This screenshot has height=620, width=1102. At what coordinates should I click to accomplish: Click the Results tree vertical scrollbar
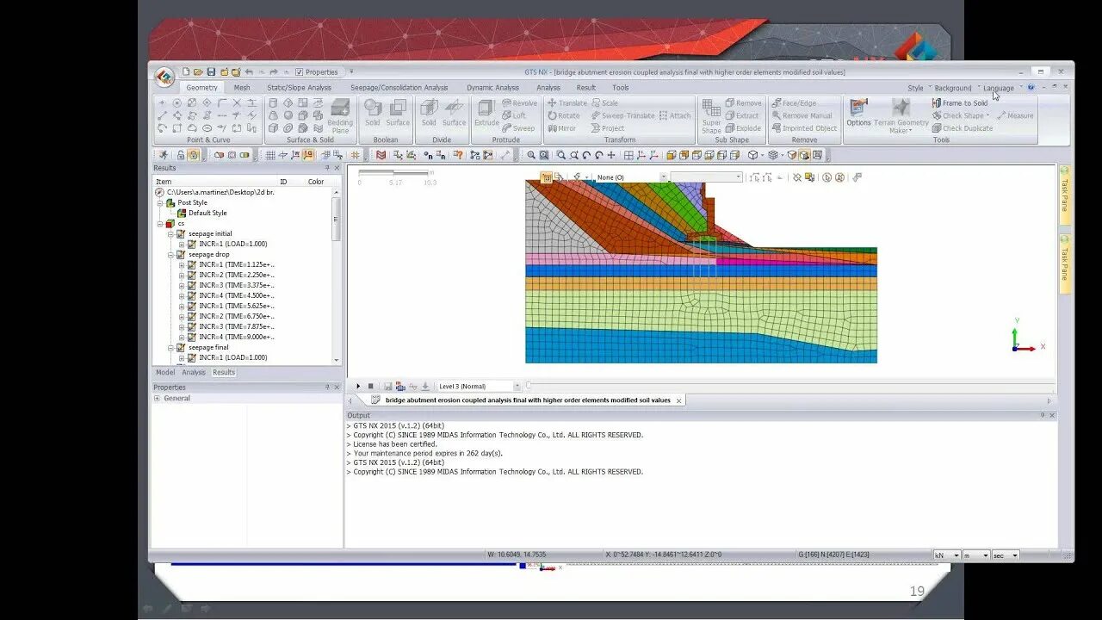[336, 276]
